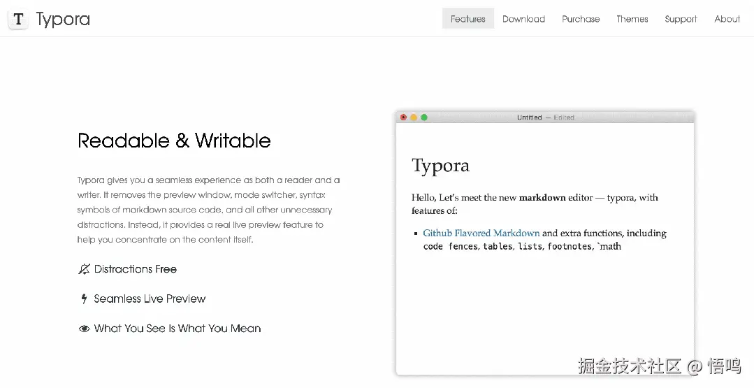Visit the About page

click(x=727, y=19)
